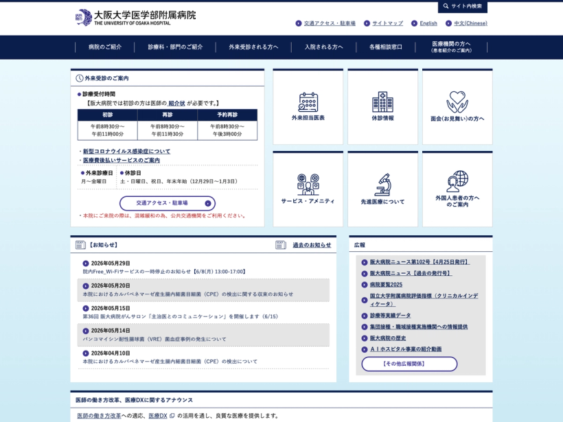563x422 pixels.
Task: Click the 初診 table header cell
Action: (x=108, y=115)
